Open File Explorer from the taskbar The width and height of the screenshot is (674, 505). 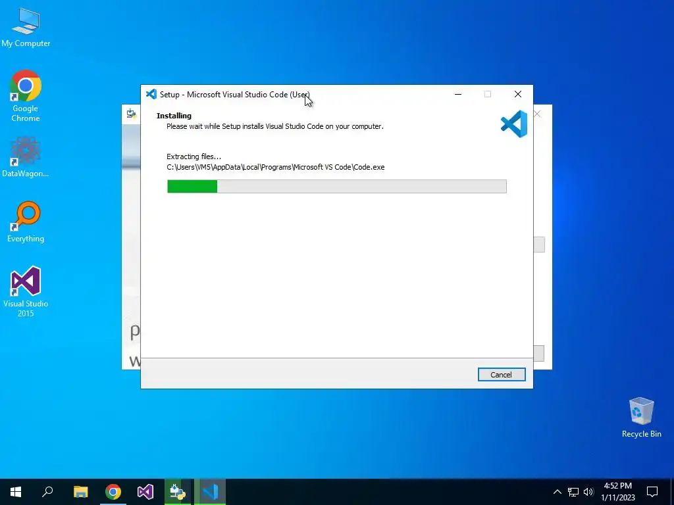(x=81, y=492)
